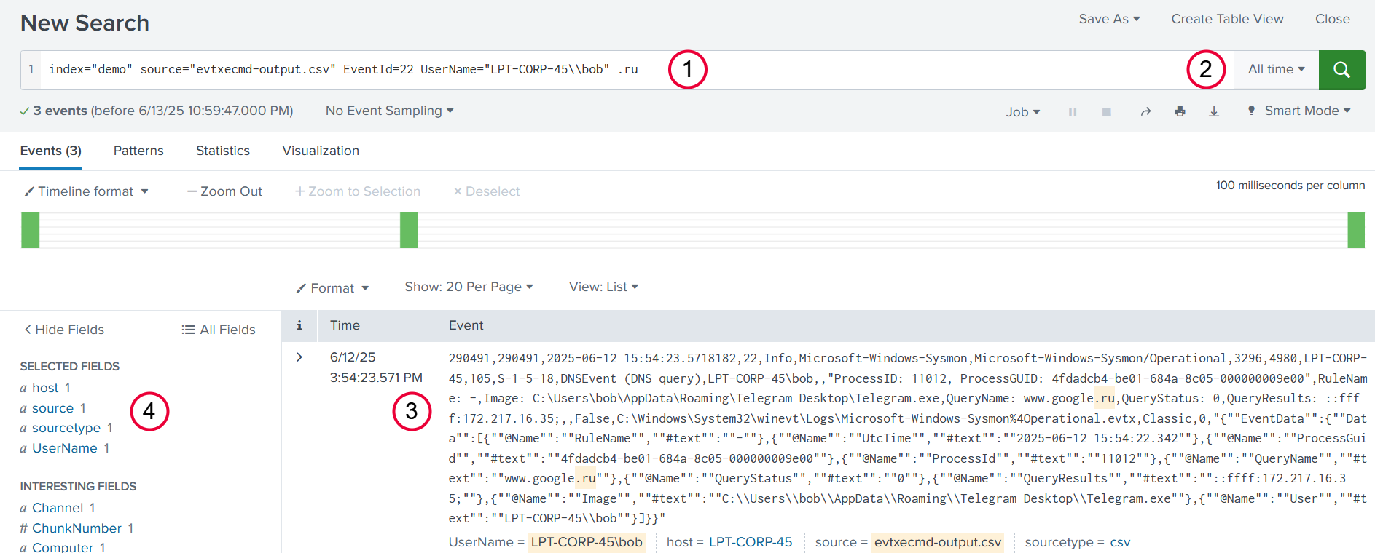Click Deselect on the timeline

point(486,191)
